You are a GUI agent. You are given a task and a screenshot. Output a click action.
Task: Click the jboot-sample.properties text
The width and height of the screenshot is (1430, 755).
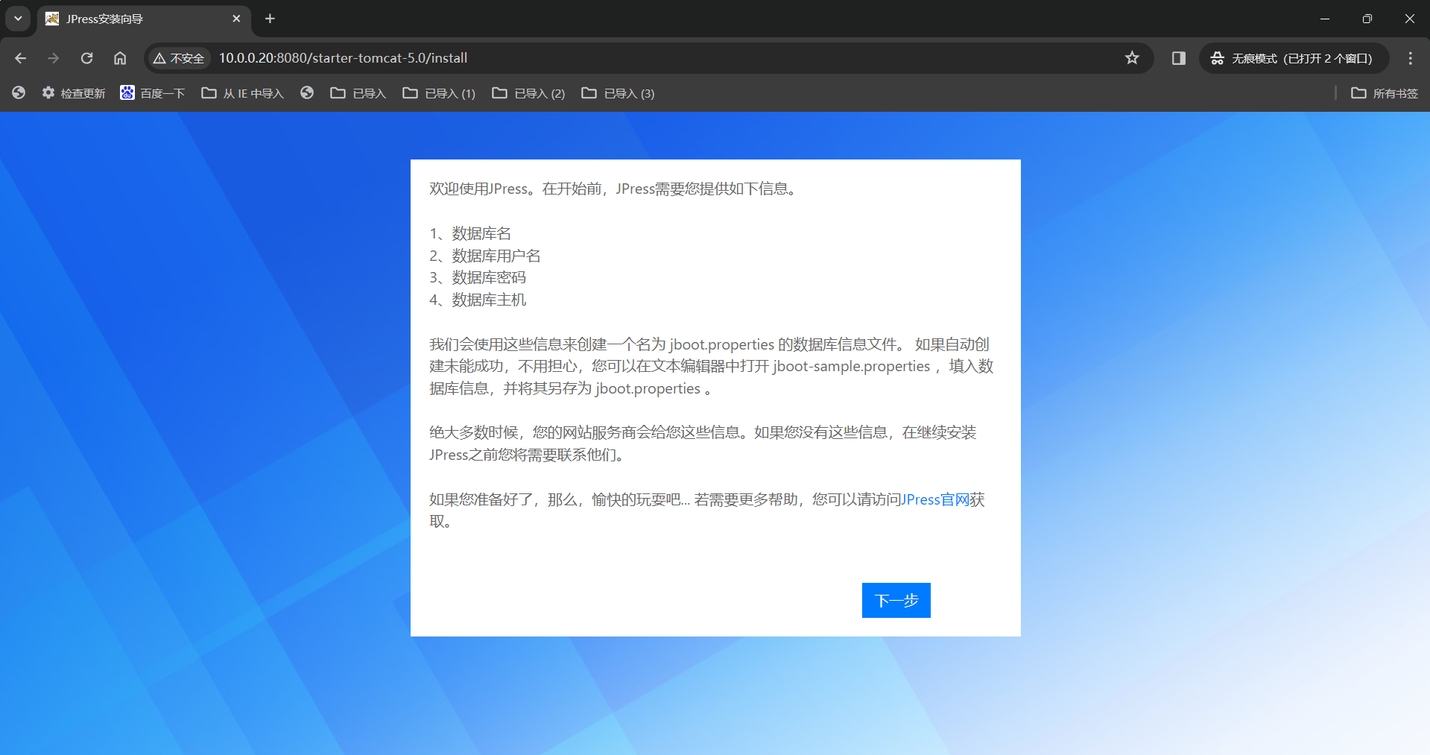pos(851,366)
